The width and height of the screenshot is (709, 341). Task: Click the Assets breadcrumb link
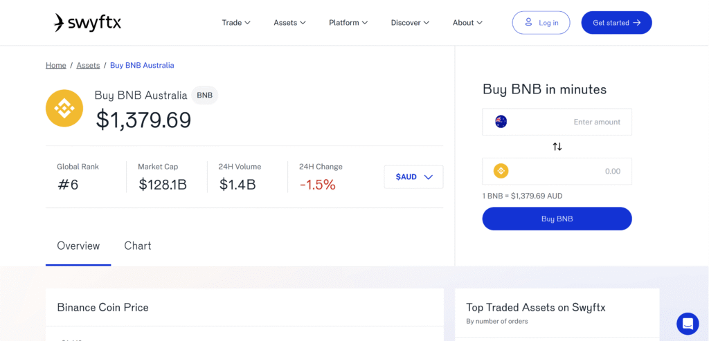(88, 65)
